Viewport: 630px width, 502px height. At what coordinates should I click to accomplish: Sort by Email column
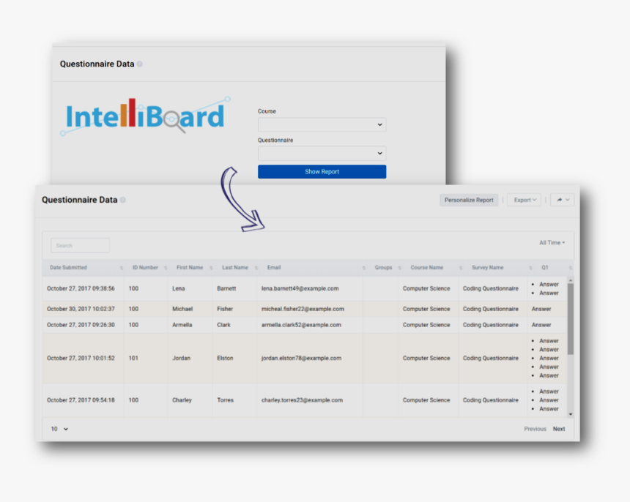[311, 268]
